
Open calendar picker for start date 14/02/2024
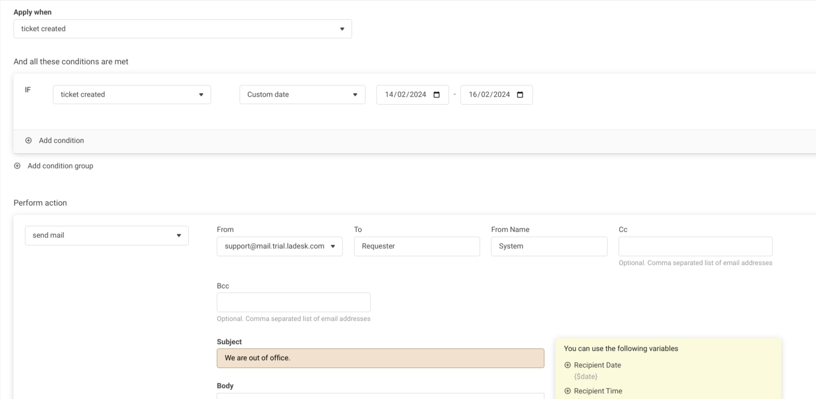tap(437, 95)
